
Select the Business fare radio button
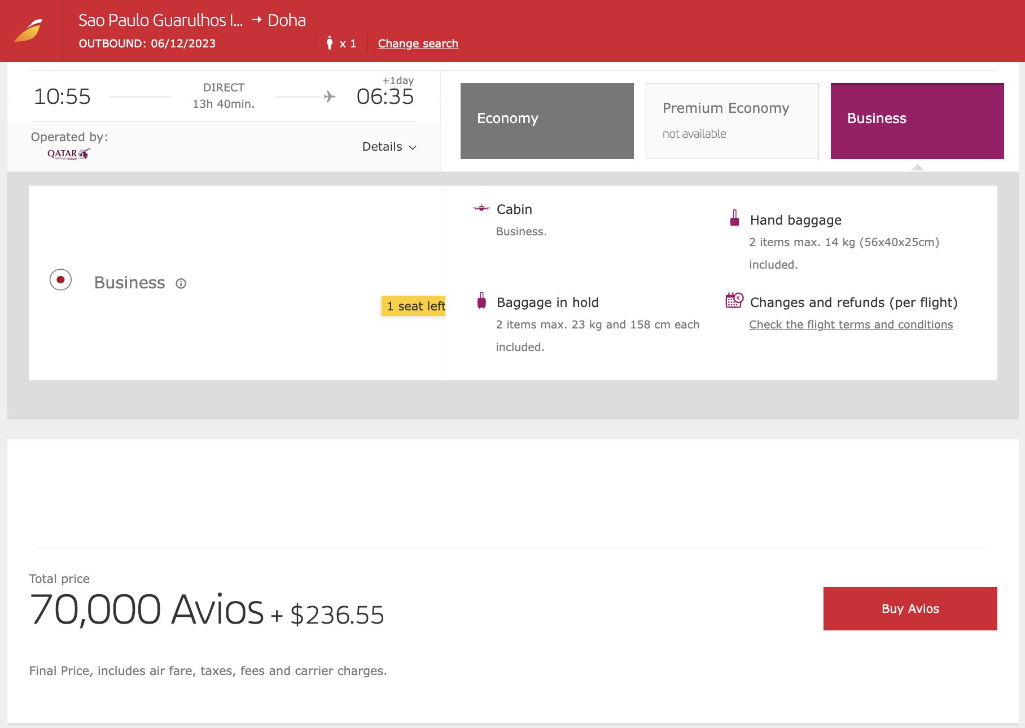[60, 280]
